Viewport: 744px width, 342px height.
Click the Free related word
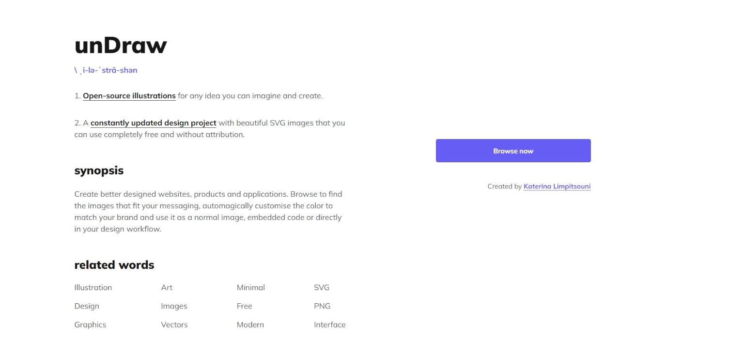pos(245,306)
